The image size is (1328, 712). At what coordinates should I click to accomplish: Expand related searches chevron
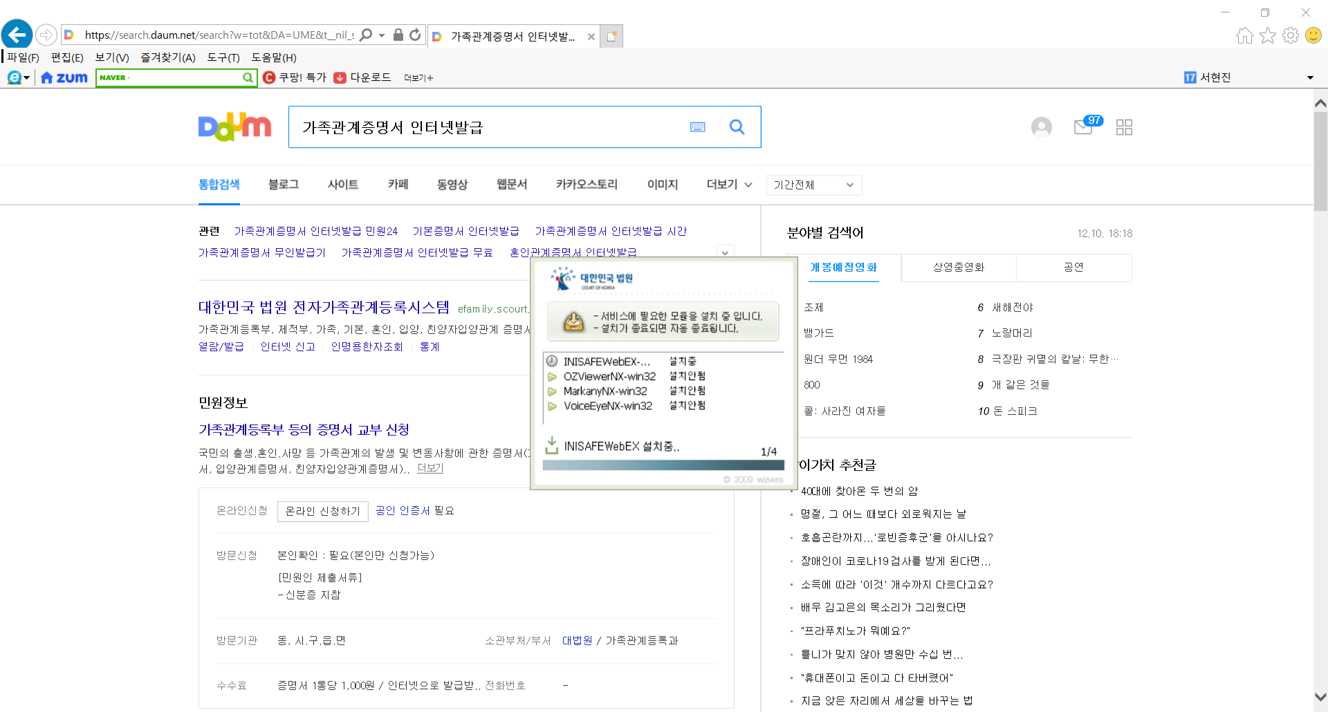[725, 252]
